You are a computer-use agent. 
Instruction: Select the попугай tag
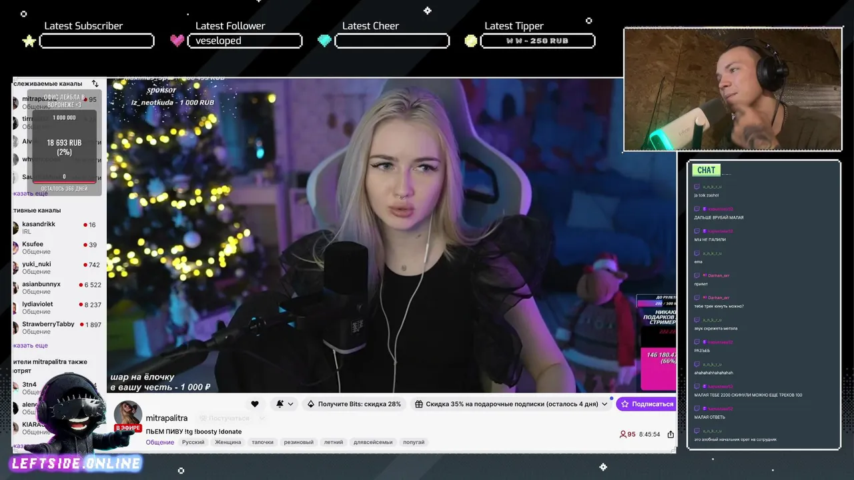[x=414, y=442]
